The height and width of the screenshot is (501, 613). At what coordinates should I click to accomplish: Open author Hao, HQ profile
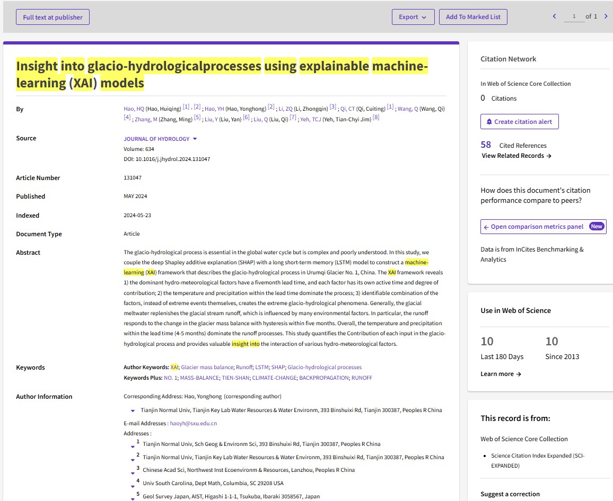134,109
